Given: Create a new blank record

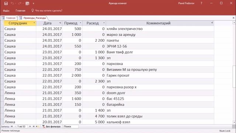Looking at the screenshot, I should click(x=37, y=126).
